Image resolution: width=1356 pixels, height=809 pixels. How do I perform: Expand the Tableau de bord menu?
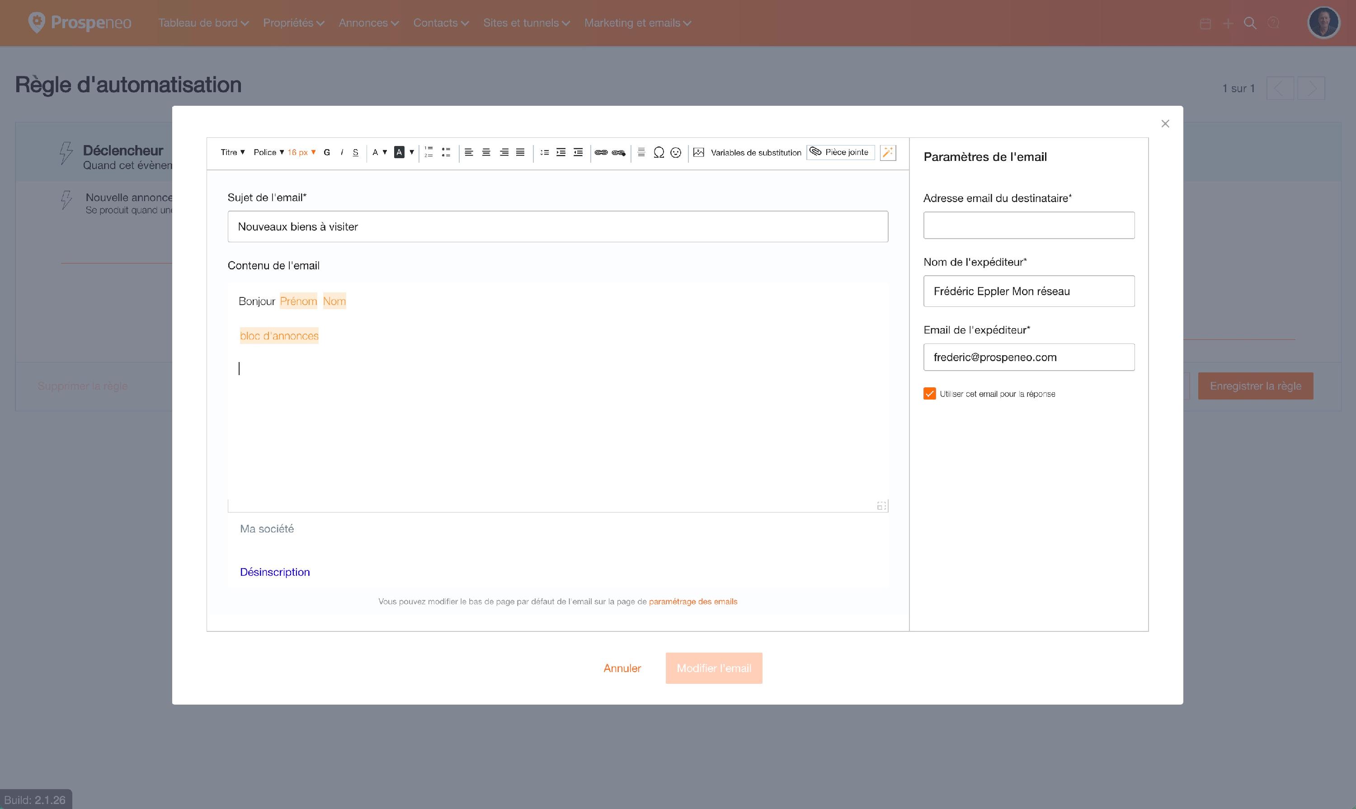coord(203,23)
